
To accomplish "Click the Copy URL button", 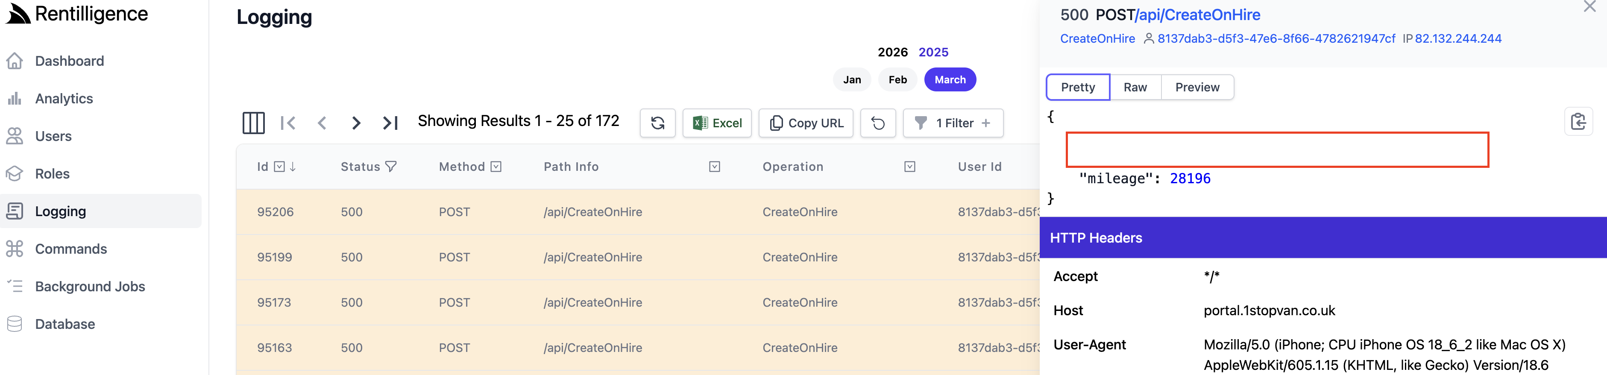I will pos(805,123).
